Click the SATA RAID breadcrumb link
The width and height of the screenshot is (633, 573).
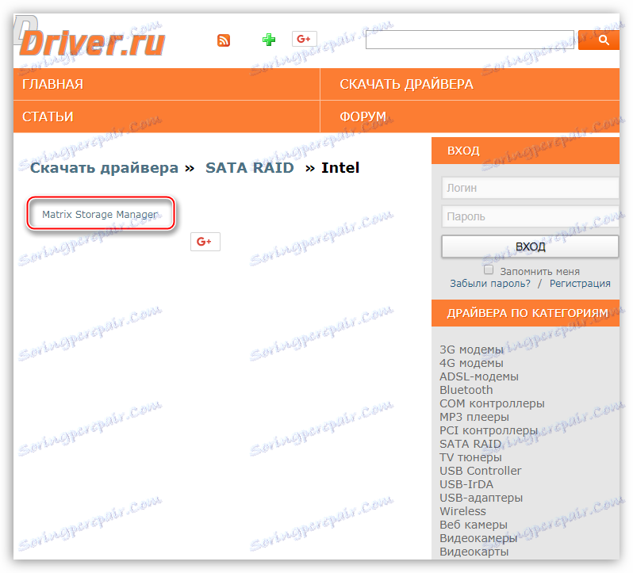[x=250, y=168]
